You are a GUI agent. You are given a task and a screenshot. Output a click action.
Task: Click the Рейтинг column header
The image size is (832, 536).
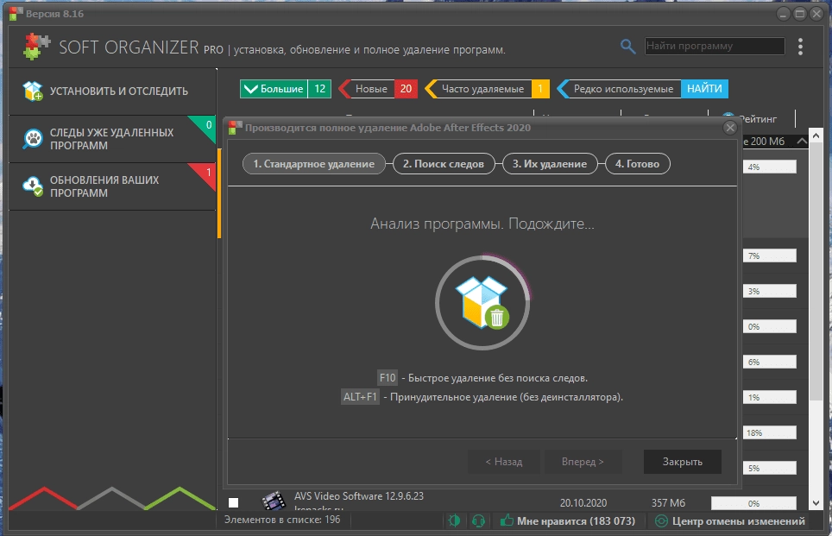click(758, 119)
